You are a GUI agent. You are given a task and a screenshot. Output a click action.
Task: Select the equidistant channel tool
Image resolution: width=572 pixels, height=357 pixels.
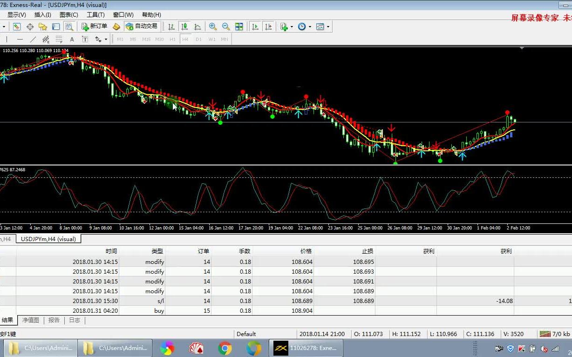click(46, 39)
